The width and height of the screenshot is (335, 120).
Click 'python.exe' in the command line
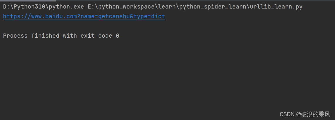tap(66, 7)
